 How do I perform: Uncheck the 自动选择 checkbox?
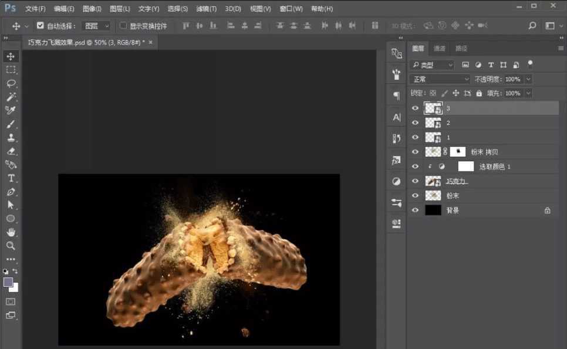40,26
